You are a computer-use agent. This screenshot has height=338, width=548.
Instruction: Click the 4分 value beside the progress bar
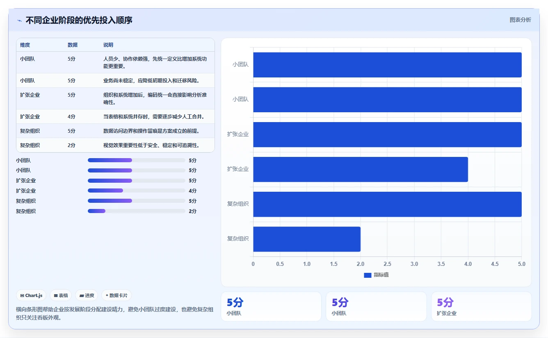click(x=193, y=191)
